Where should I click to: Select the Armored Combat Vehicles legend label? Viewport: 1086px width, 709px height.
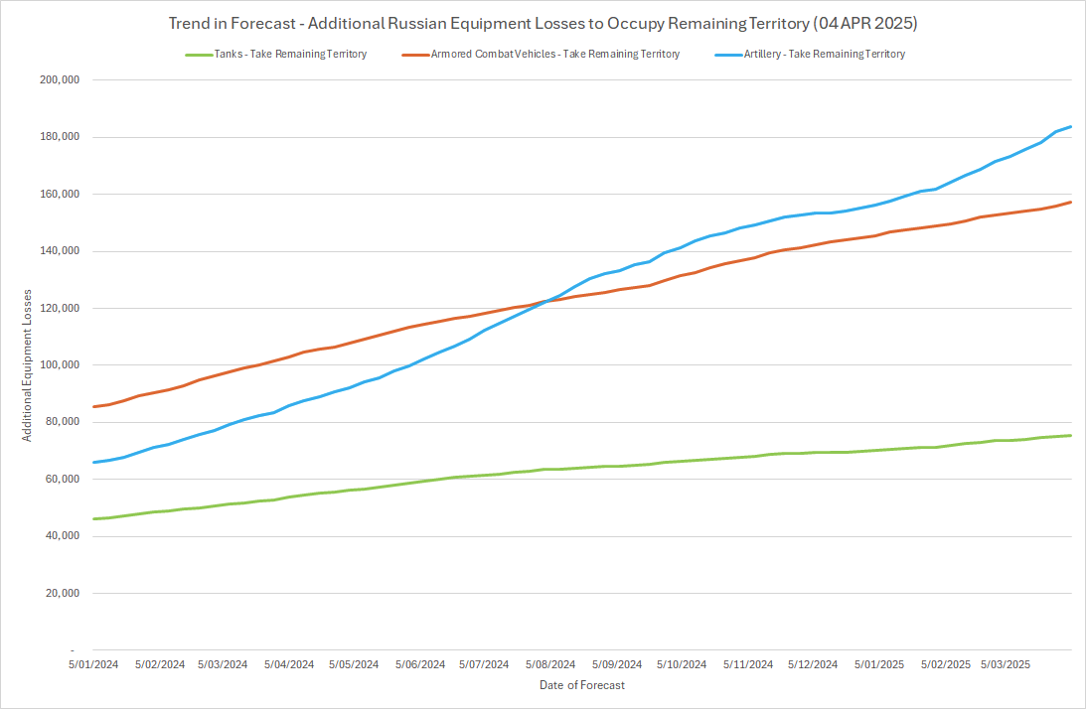pyautogui.click(x=555, y=55)
